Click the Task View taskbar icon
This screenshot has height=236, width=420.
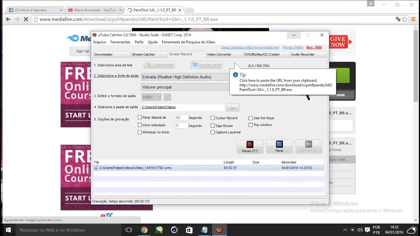point(129,230)
